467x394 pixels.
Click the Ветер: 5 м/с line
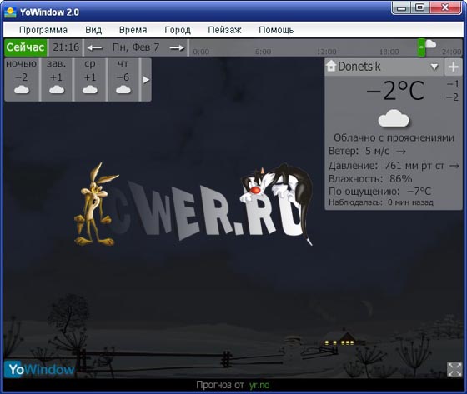coord(367,151)
